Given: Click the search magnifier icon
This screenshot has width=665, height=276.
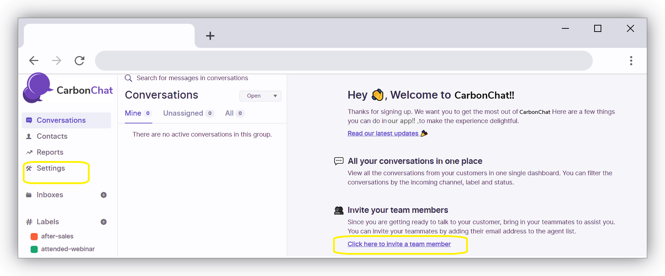Looking at the screenshot, I should (x=128, y=78).
